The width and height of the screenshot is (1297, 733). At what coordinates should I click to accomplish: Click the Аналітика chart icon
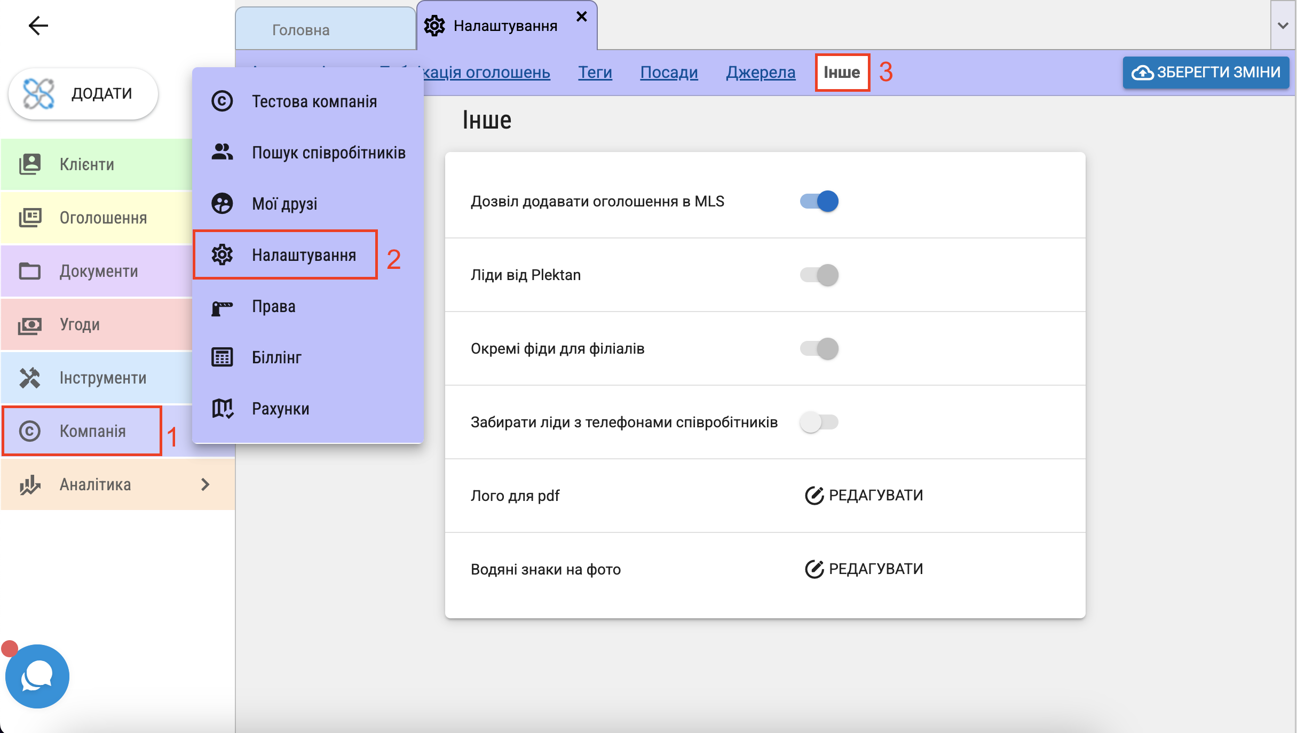[30, 484]
